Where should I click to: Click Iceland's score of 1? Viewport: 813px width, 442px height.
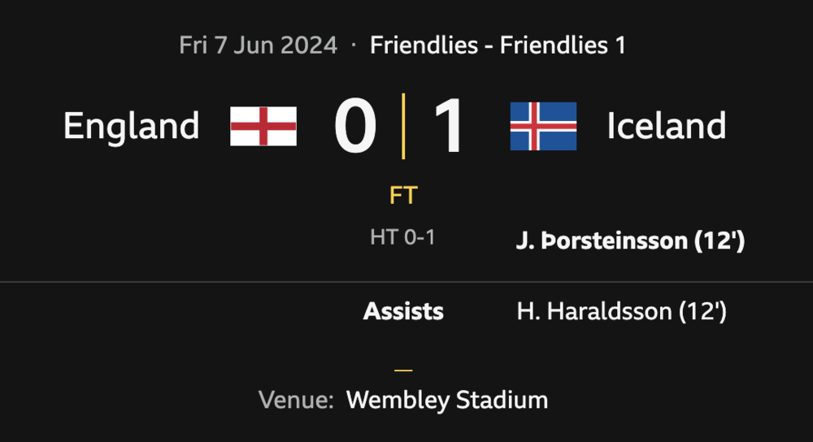click(x=447, y=126)
